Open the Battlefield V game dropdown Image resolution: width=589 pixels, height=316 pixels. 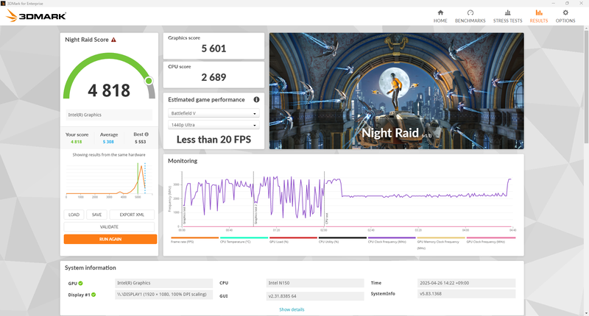point(214,113)
